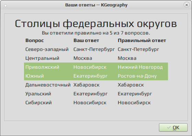
Task: Click your answer in the Северо-западный row
Action: [94, 49]
